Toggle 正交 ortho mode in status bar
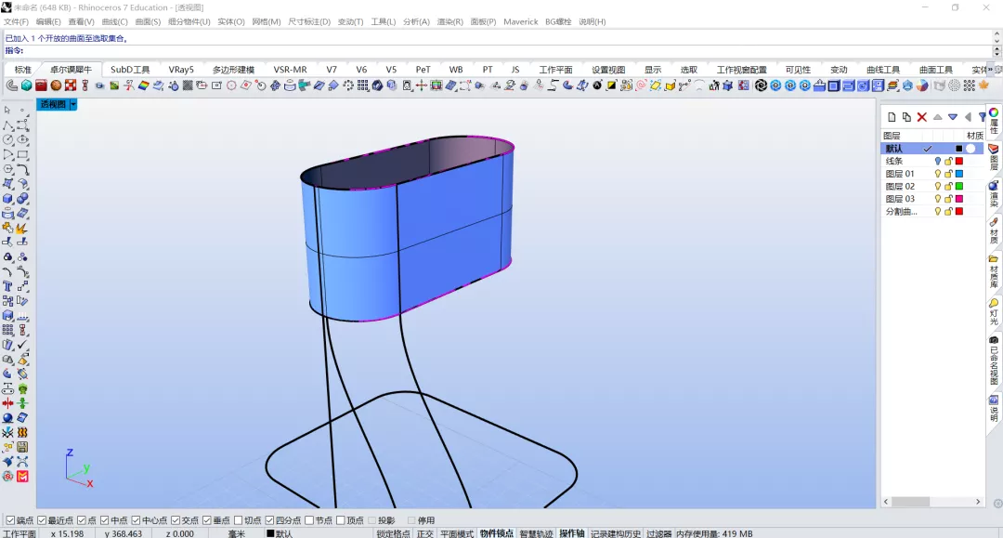The width and height of the screenshot is (1003, 538). (424, 533)
